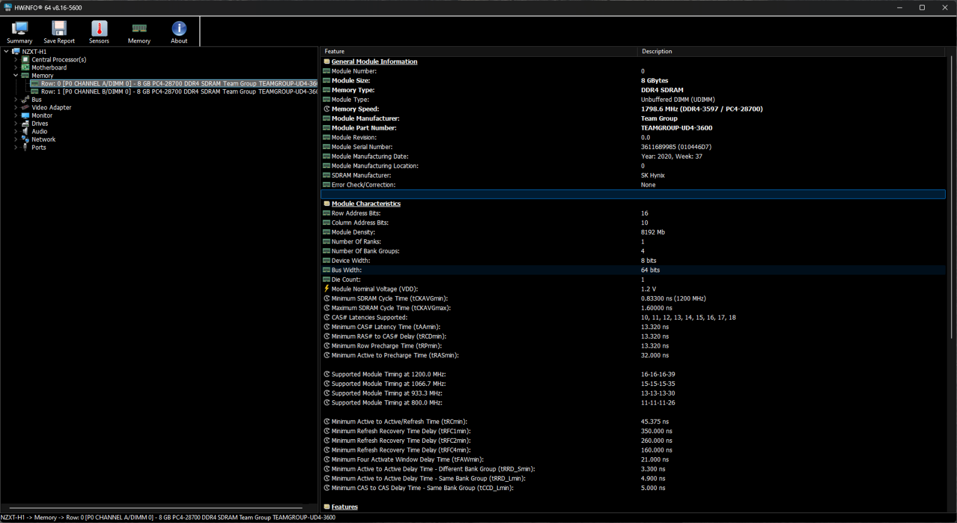Click the Memory Speed clock icon
957x523 pixels.
click(x=327, y=109)
